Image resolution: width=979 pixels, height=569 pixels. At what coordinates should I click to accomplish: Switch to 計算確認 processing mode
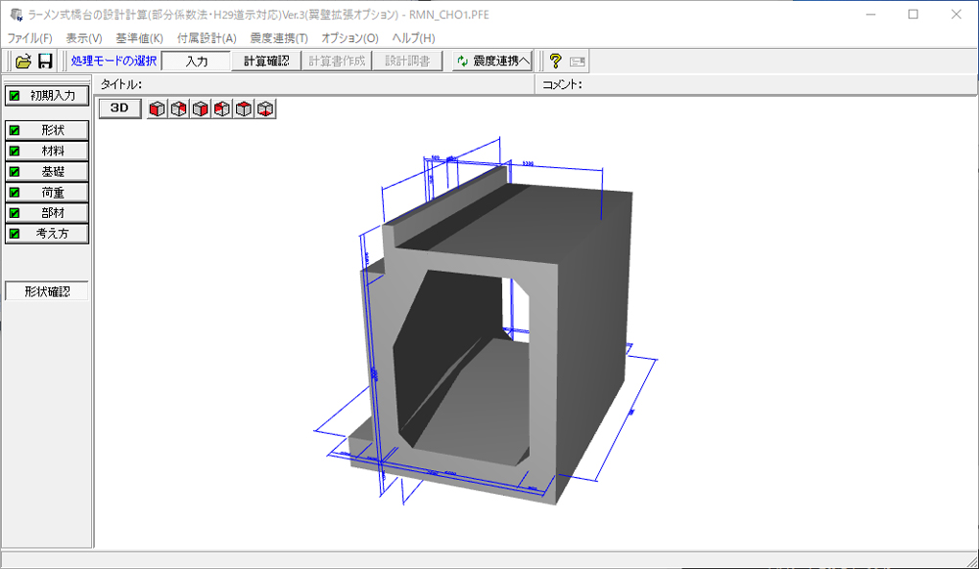[x=266, y=62]
